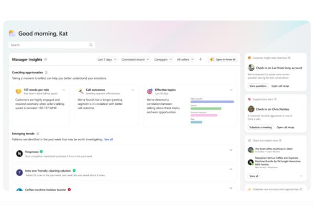The image size is (314, 220).
Task: Click avatar of Lee from Sony account
Action: tap(251, 68)
